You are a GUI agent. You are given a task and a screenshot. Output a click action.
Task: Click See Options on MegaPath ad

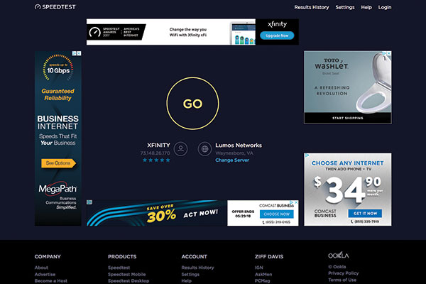click(58, 163)
